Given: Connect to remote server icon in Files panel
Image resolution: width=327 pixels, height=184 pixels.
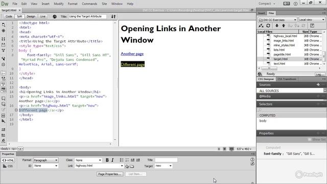Looking at the screenshot, I should point(261,26).
